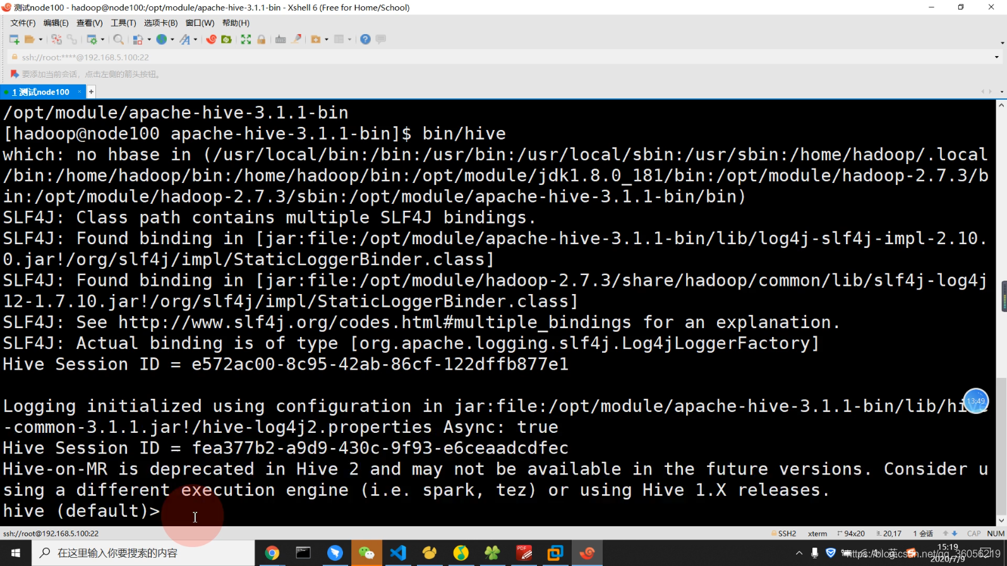Image resolution: width=1007 pixels, height=566 pixels.
Task: Click the green Xmanager toolbar icon
Action: (x=226, y=39)
